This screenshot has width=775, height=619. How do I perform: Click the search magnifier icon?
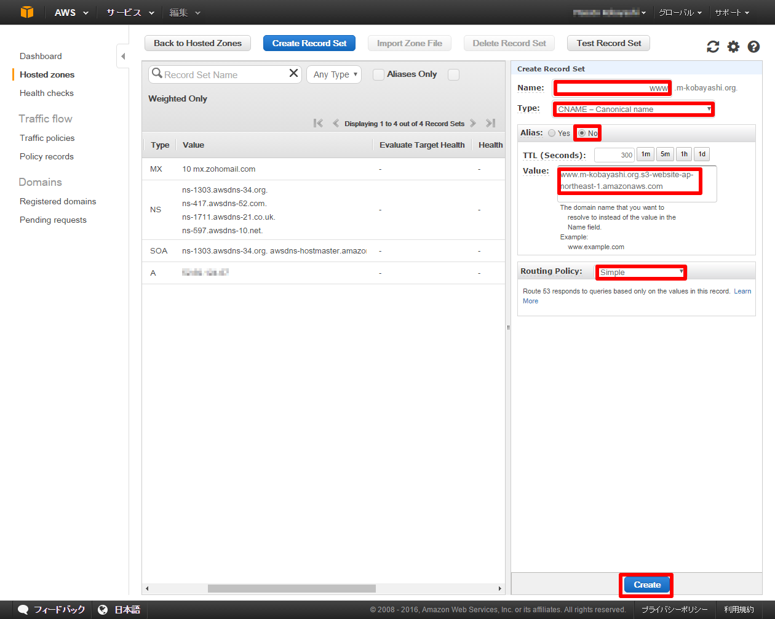(157, 74)
